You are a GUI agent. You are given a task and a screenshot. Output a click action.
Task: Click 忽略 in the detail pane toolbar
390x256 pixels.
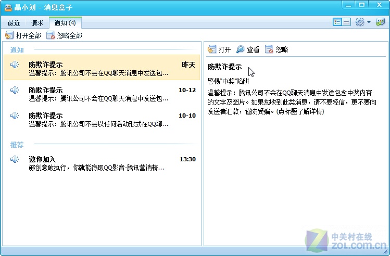(276, 49)
